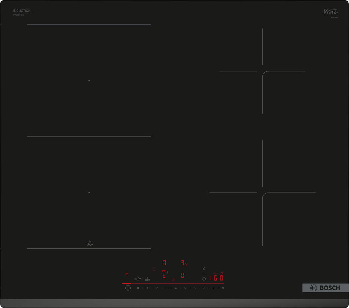This screenshot has height=308, width=349.
Task: Tap the pause symbol with two bars
Action: tap(135, 279)
